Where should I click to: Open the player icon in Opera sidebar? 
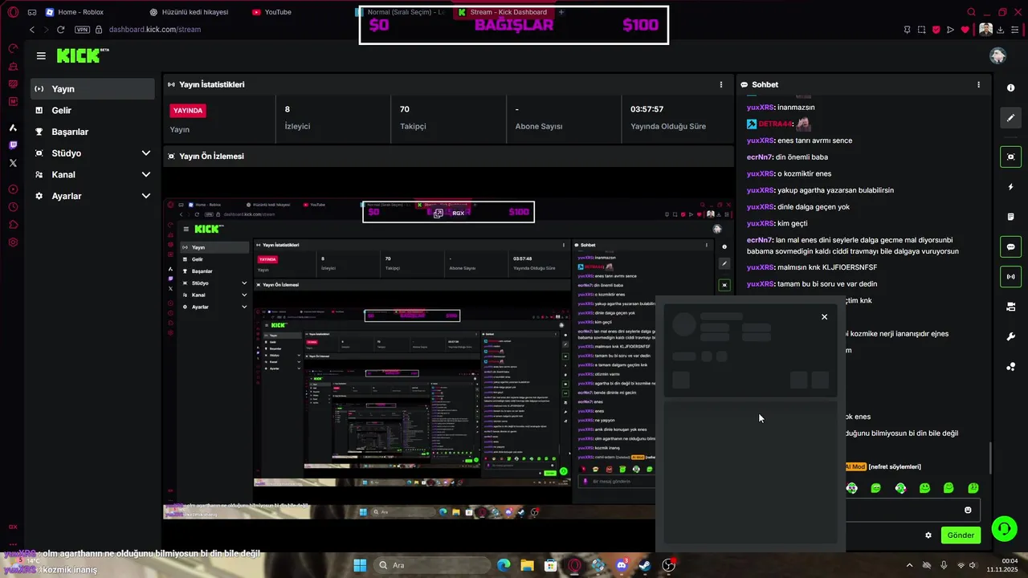coord(13,189)
